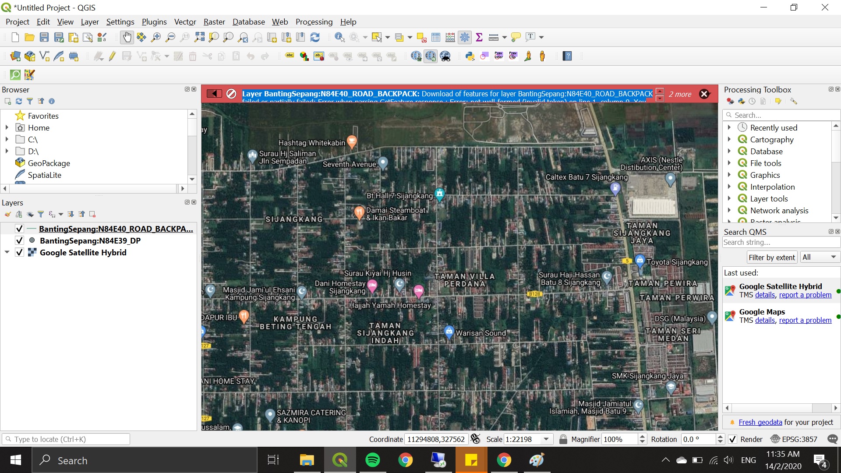
Task: Select the Measure Line tool
Action: point(493,37)
